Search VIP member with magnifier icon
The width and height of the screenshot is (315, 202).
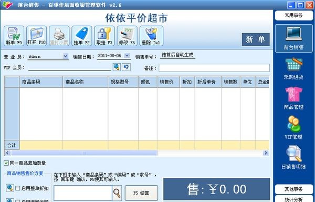coord(117,67)
